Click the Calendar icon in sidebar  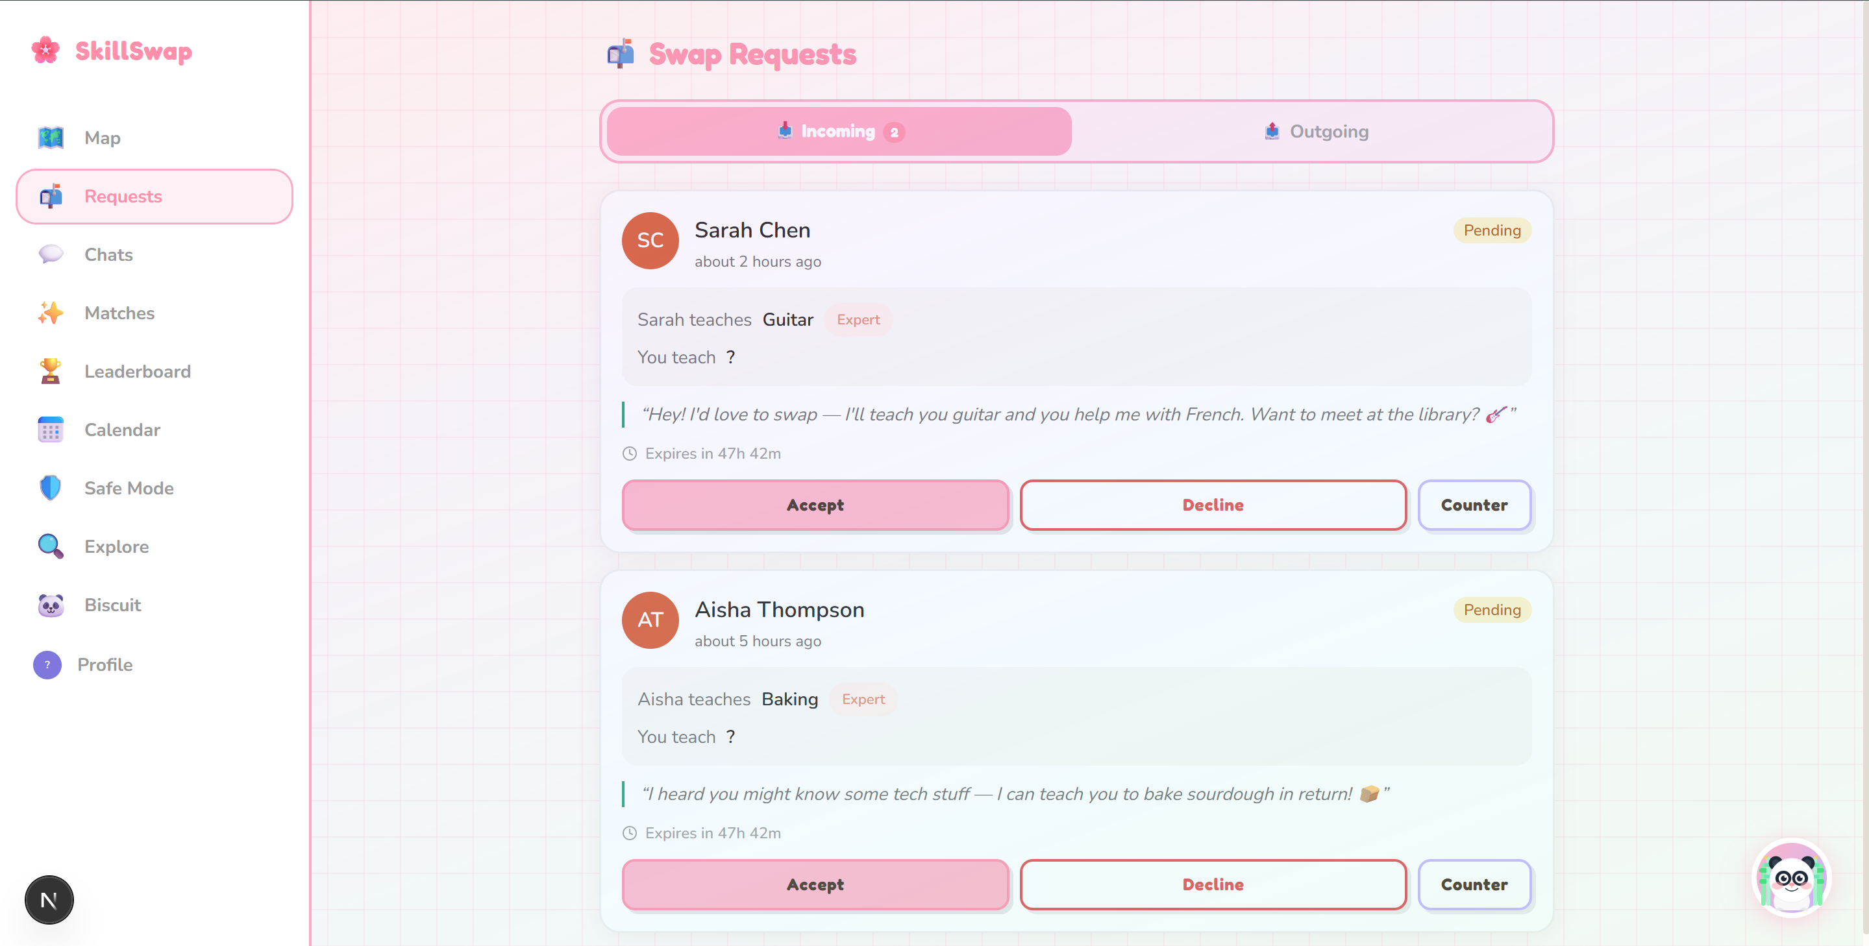[51, 430]
